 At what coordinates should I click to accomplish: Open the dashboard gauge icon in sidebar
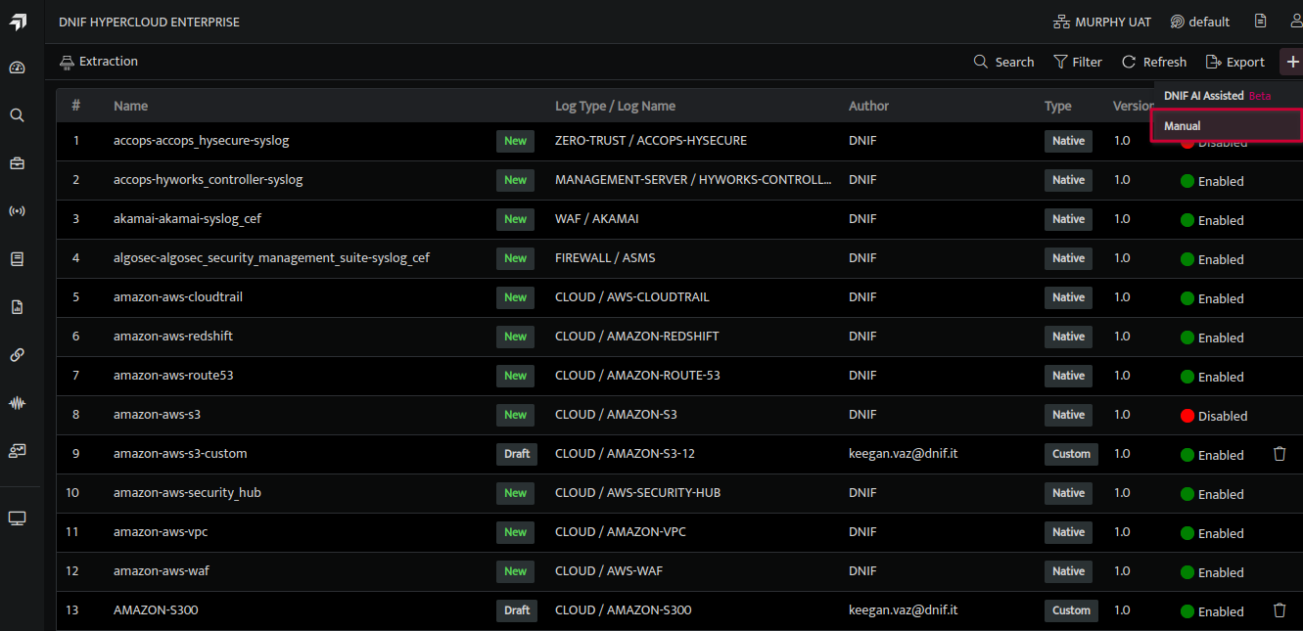17,67
